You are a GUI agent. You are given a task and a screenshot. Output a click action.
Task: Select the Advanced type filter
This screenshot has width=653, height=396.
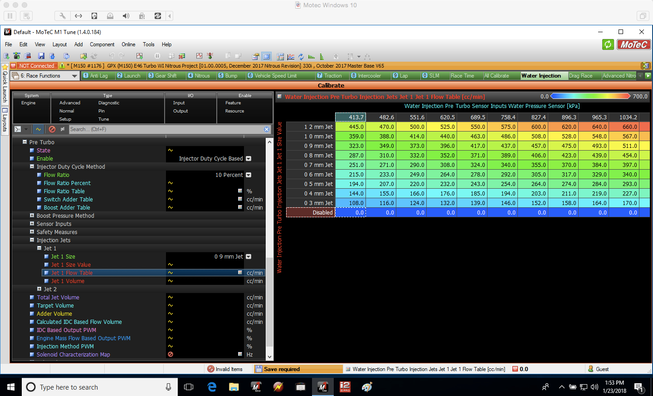tap(70, 103)
